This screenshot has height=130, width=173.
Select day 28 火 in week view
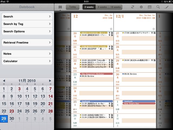[118, 52]
